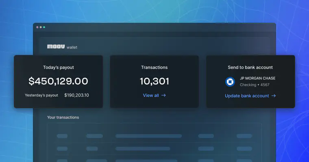The height and width of the screenshot is (162, 309).
Task: Click the Send to bank account title
Action: pyautogui.click(x=250, y=67)
